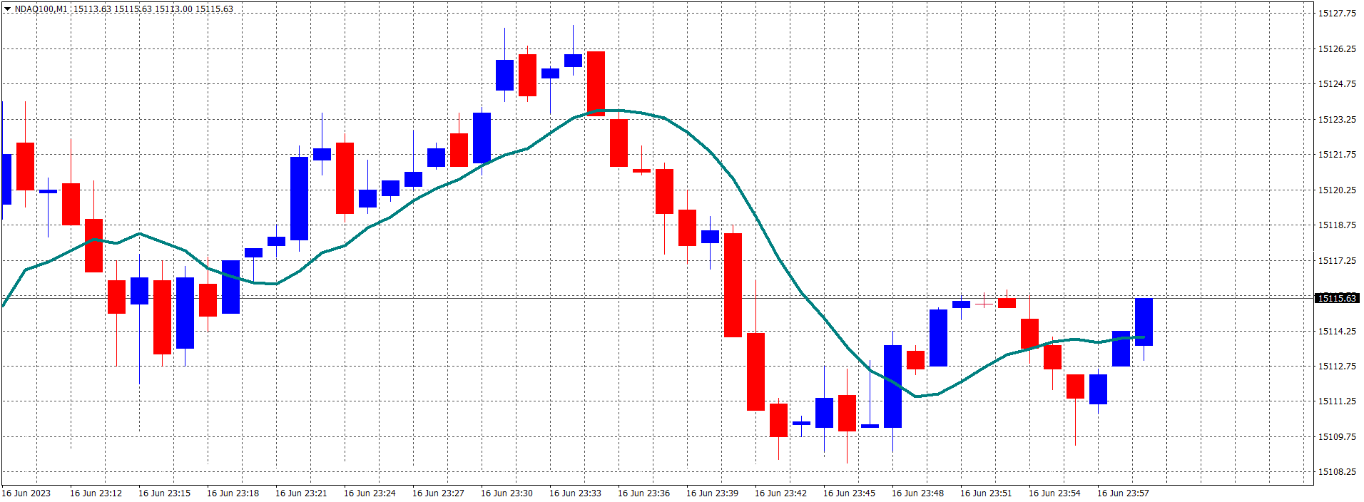Click the OHLC values text beside the symbol
Screen dimensions: 1364x502
tap(153, 9)
